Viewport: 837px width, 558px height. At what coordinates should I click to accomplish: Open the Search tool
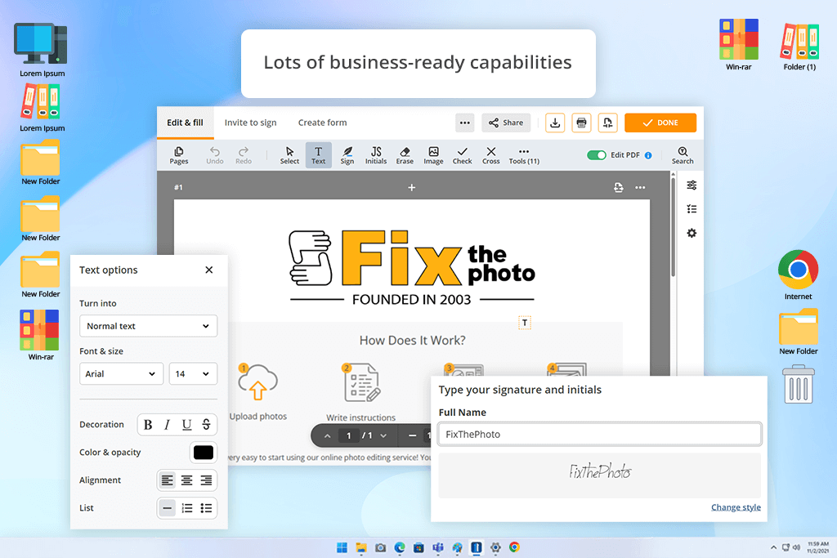[683, 155]
